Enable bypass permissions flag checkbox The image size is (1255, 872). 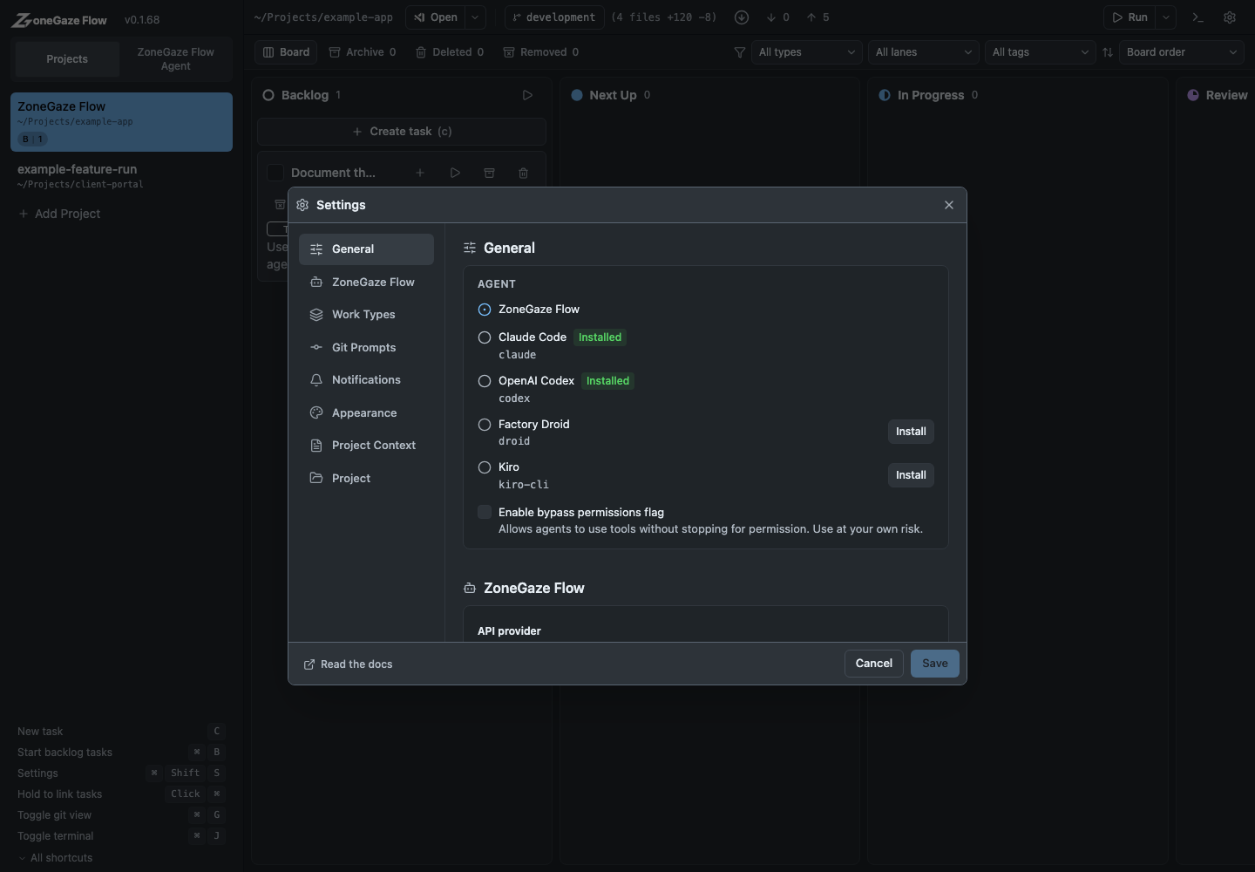tap(485, 512)
